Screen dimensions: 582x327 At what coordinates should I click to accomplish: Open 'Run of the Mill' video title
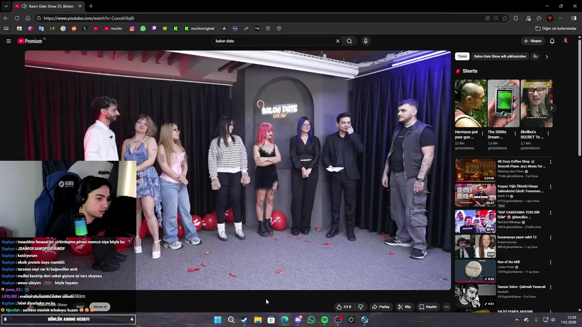(x=508, y=262)
